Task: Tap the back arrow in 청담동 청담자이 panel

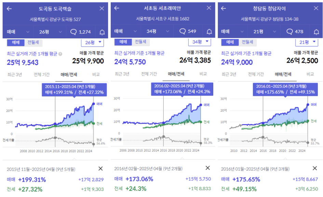Action: coord(224,9)
